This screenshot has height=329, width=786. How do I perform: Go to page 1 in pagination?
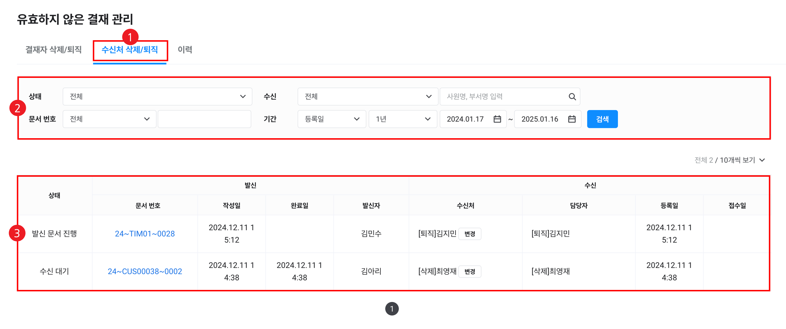point(392,309)
